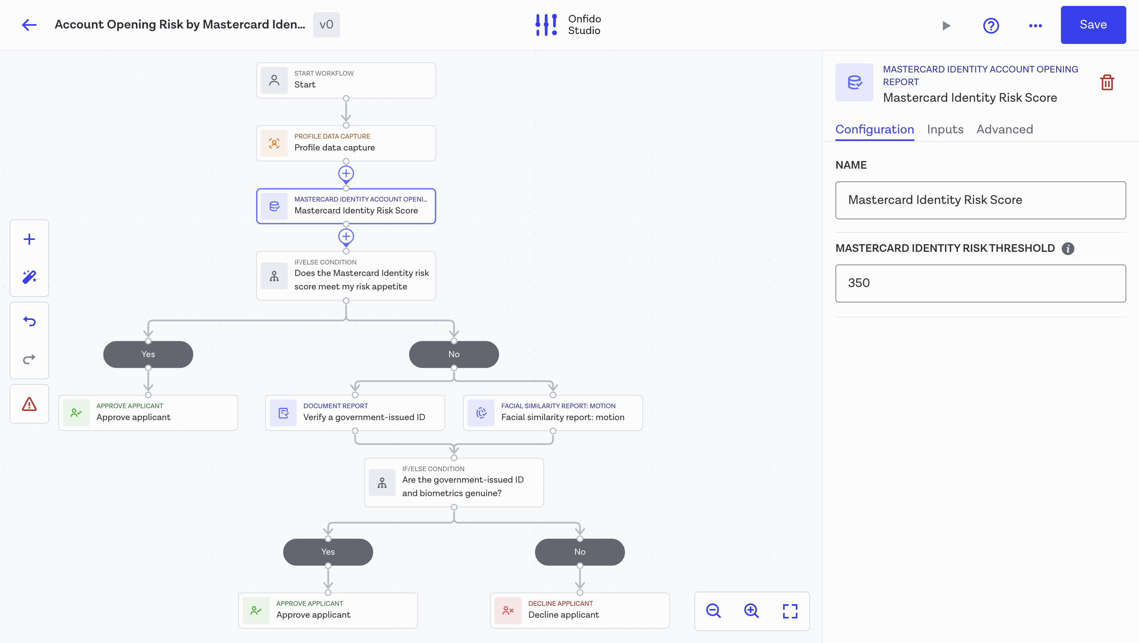This screenshot has height=643, width=1139.
Task: Click the panel header Mastercard report icon
Action: [854, 82]
